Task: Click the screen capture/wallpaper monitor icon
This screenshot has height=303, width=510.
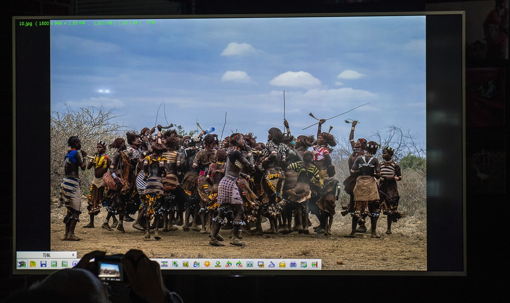Action: [261, 264]
